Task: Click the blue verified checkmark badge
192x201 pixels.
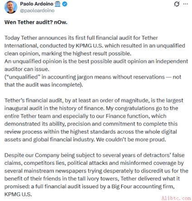Action: click(65, 4)
